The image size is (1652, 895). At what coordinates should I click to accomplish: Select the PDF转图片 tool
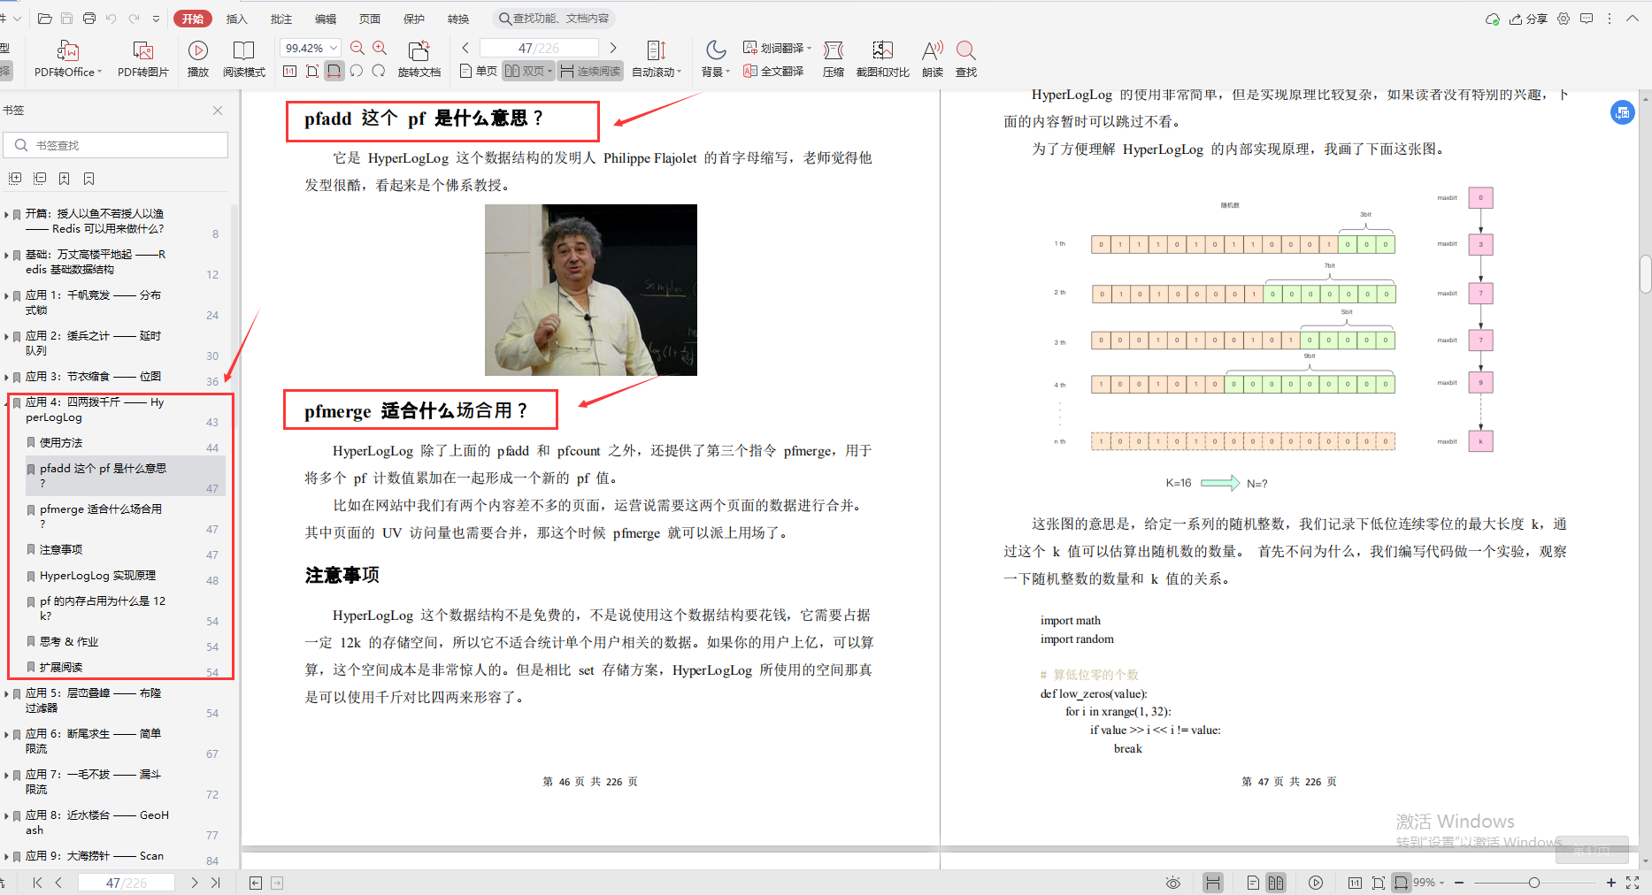tap(142, 58)
